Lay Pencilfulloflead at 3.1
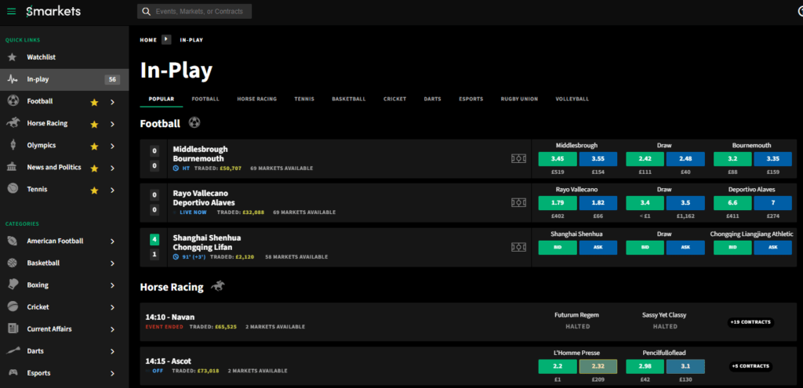 point(685,366)
